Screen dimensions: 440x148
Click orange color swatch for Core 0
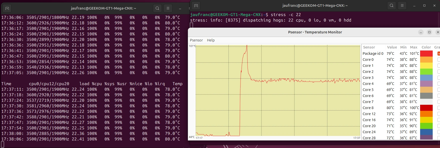(426, 60)
